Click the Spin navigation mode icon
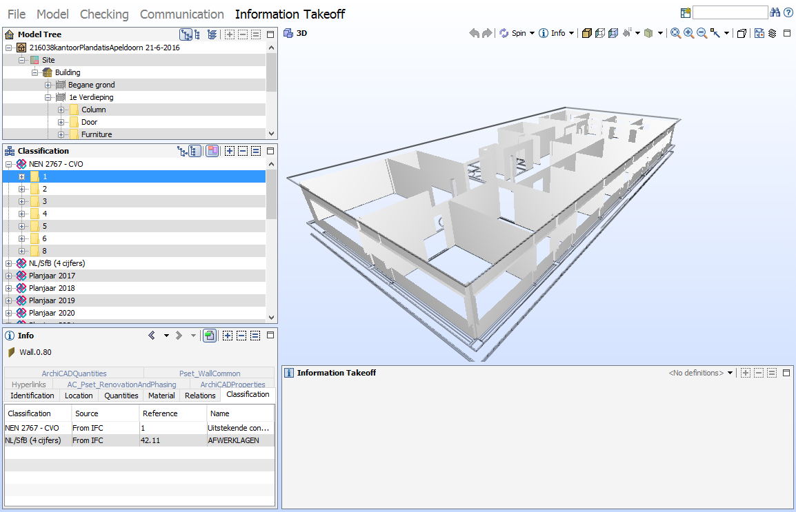The width and height of the screenshot is (796, 512). coord(504,33)
